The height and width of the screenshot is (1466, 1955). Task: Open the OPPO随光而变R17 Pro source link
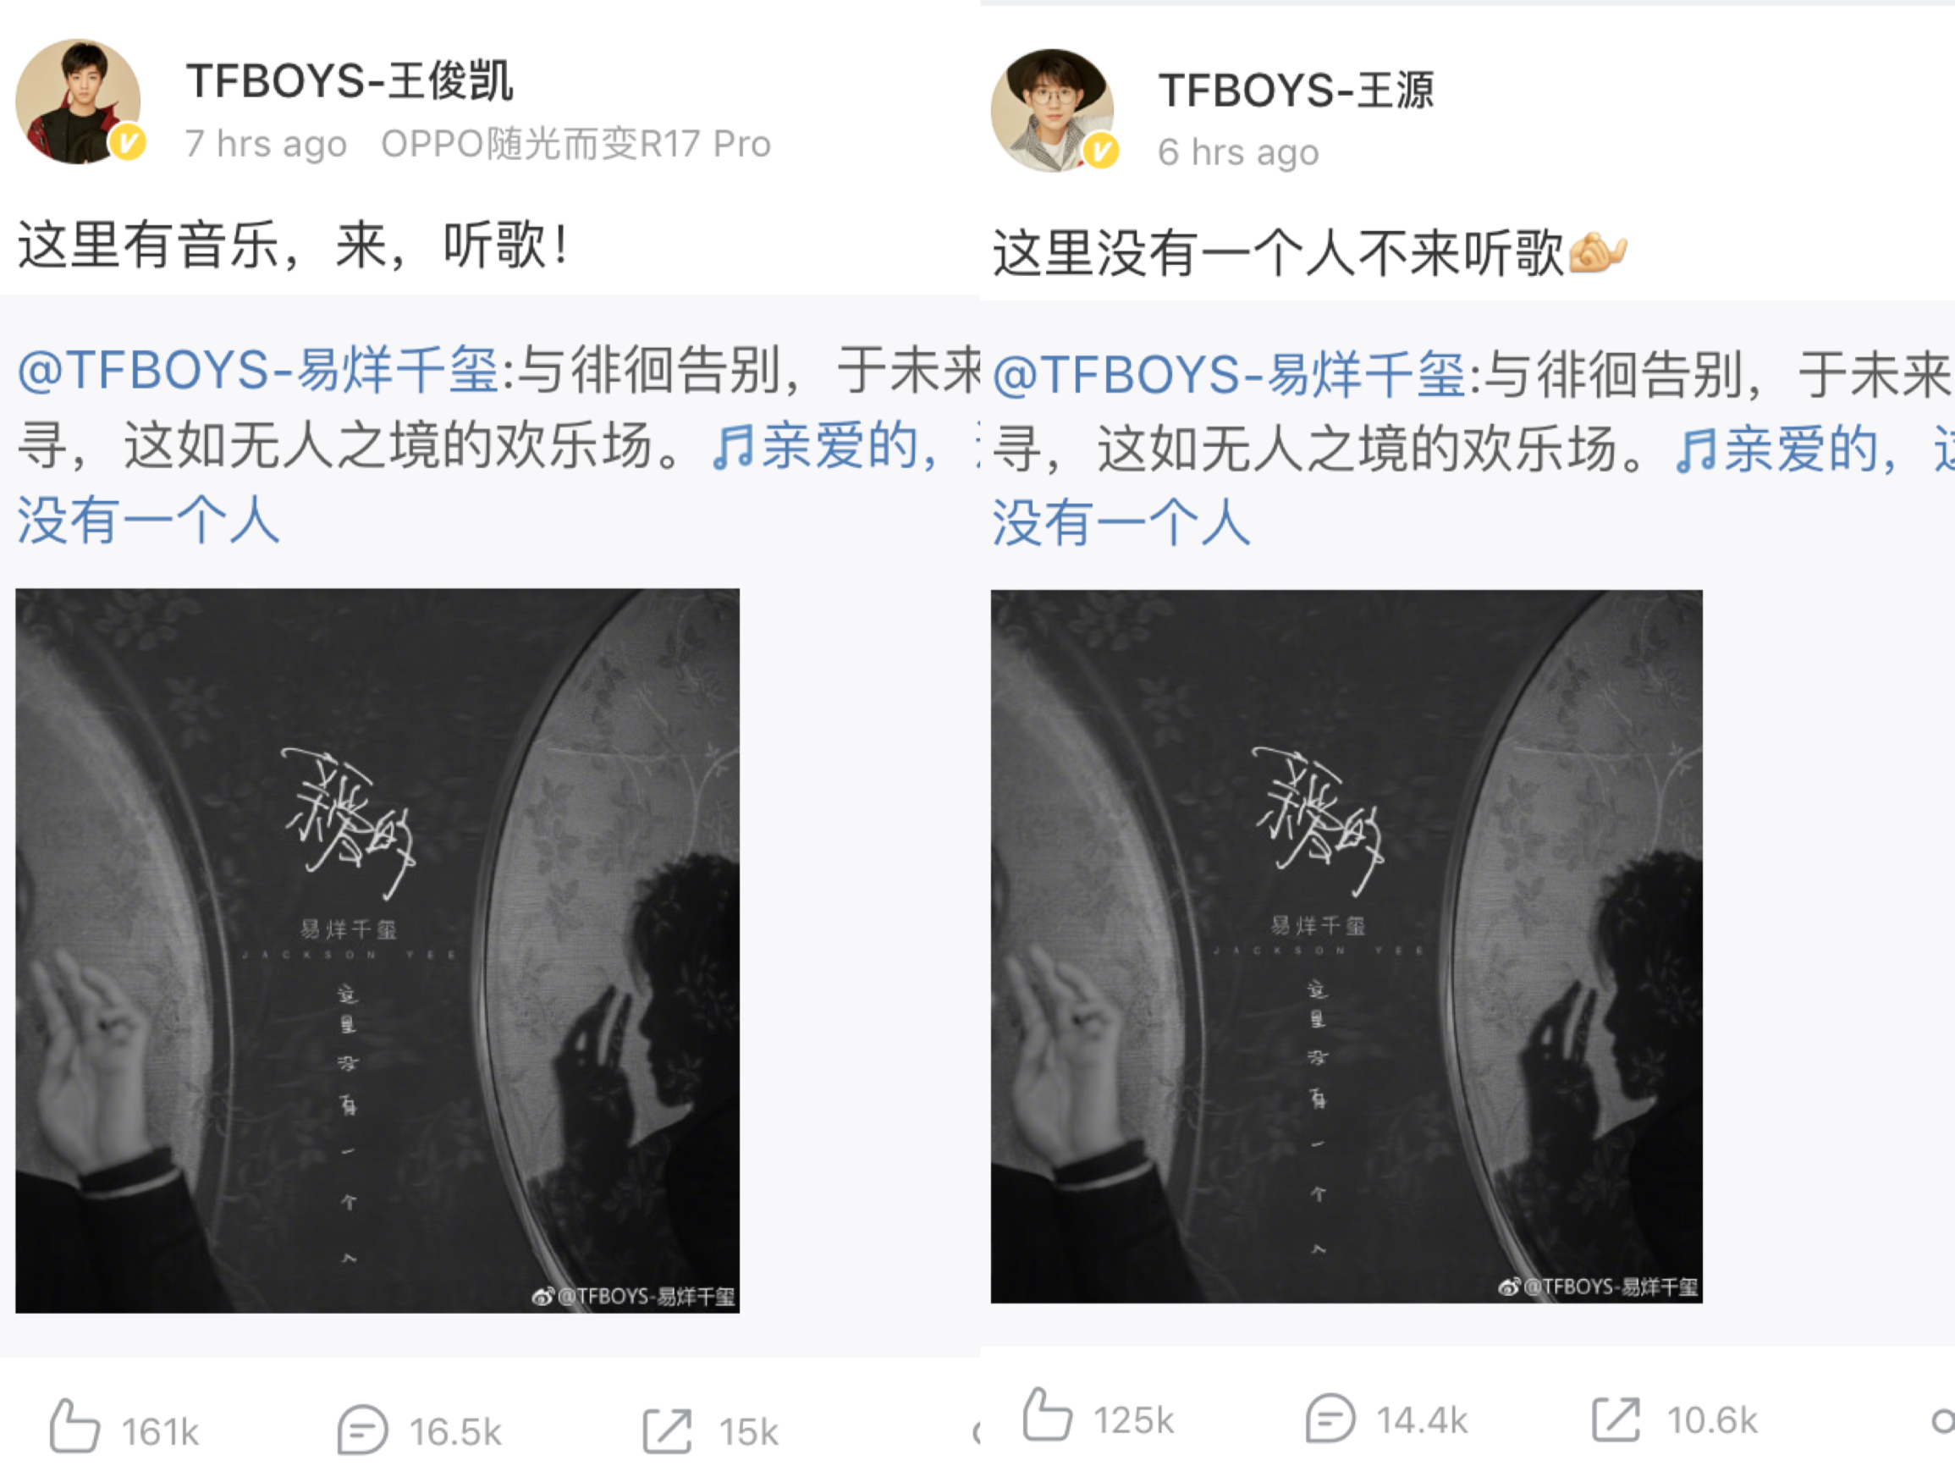[x=576, y=143]
